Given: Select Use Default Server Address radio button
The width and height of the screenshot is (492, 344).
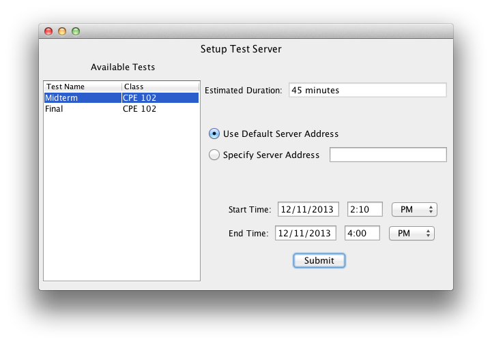Looking at the screenshot, I should 214,134.
